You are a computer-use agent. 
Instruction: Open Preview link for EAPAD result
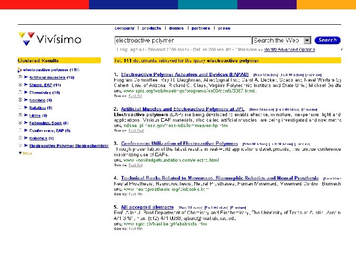tap(313, 75)
